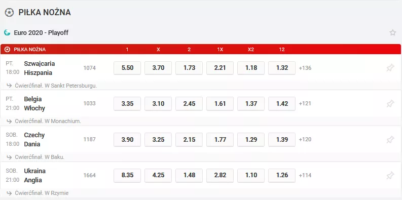Screen dimensions: 402x200
Task: Pin the Belgia vs Włochy match
Action: pyautogui.click(x=390, y=104)
